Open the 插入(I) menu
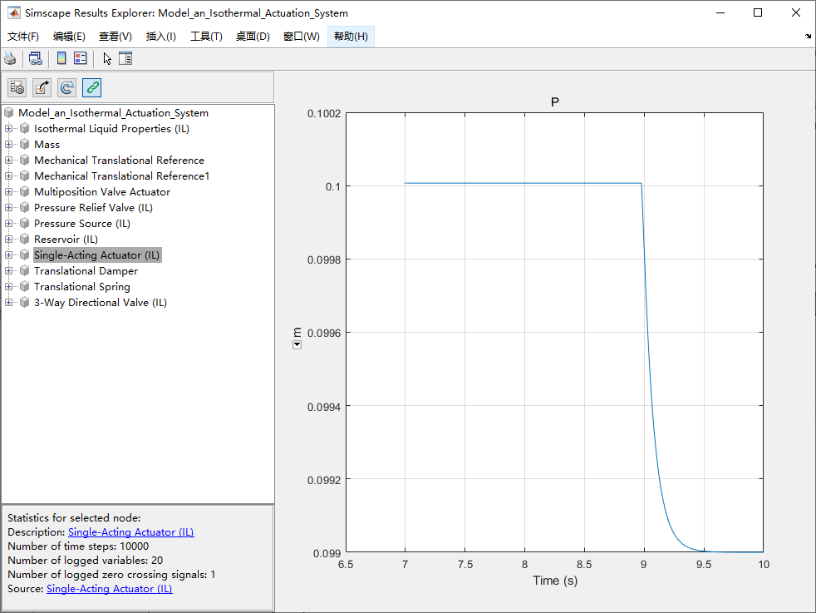The height and width of the screenshot is (613, 816). tap(161, 37)
